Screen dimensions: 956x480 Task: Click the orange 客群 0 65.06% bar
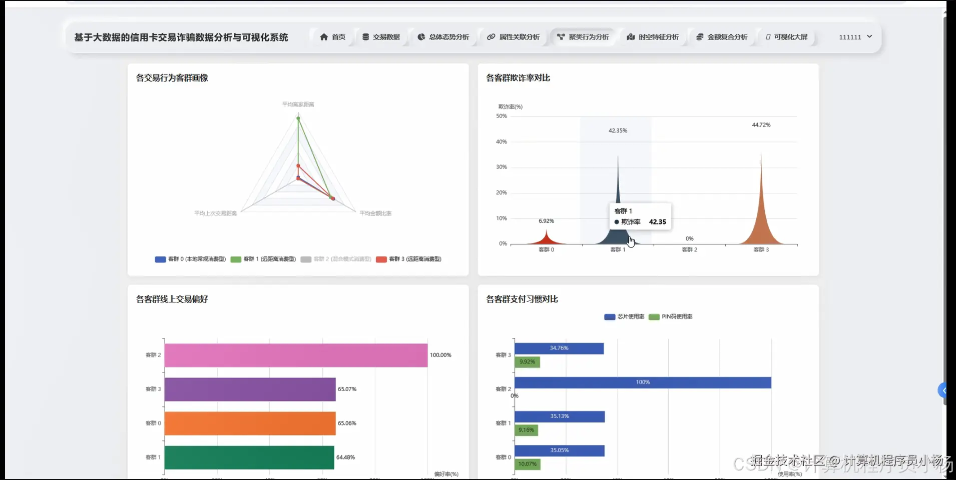coord(250,423)
